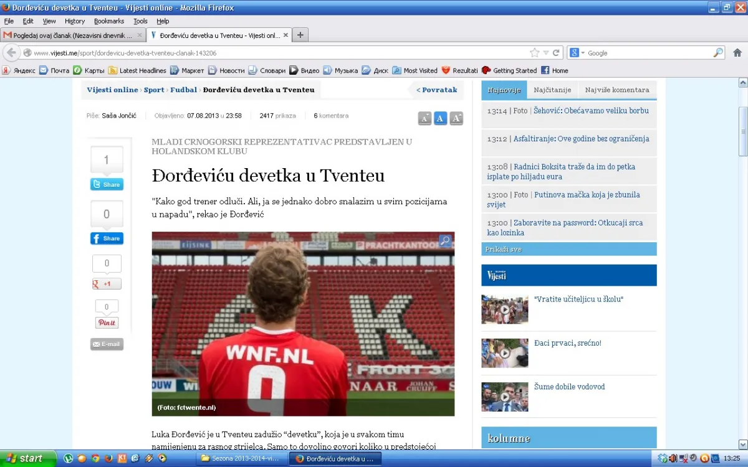The width and height of the screenshot is (748, 467).
Task: Open Rezultati bookmark
Action: click(x=459, y=70)
